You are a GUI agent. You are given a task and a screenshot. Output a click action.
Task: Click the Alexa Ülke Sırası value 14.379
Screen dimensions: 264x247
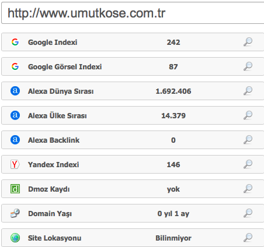[x=173, y=116]
